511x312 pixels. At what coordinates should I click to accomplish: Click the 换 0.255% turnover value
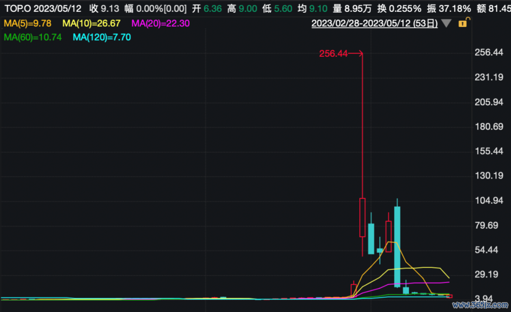point(399,9)
